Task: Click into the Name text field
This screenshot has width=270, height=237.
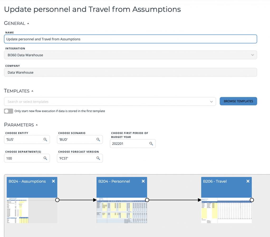Action: pyautogui.click(x=131, y=39)
